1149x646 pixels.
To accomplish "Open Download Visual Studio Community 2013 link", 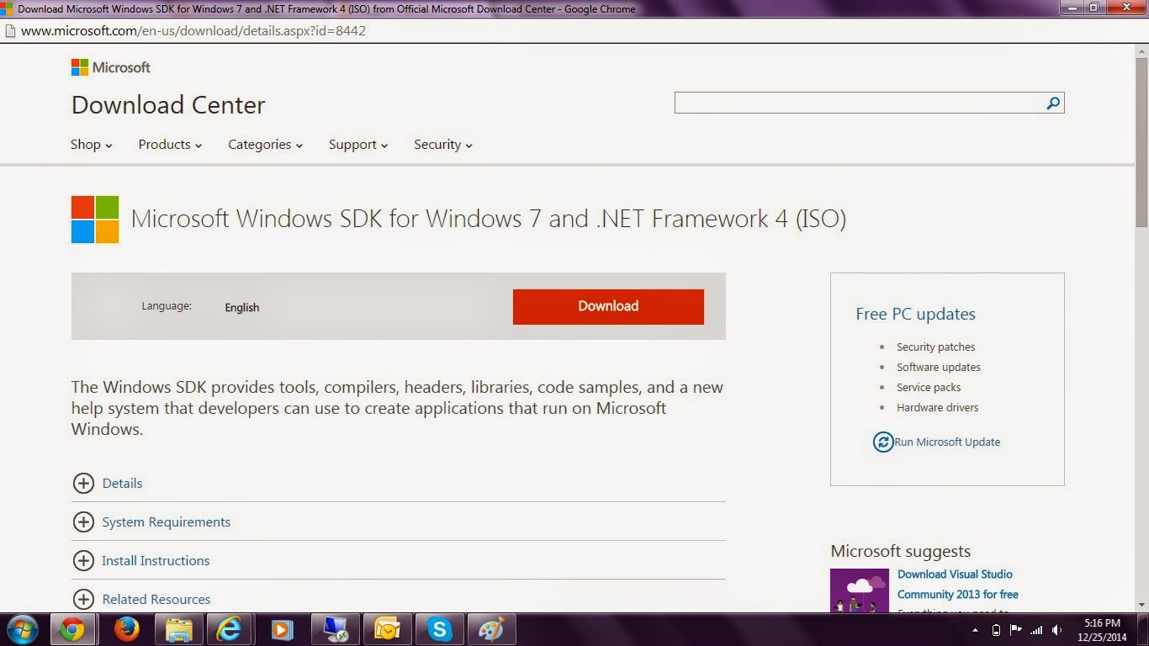I will [958, 584].
